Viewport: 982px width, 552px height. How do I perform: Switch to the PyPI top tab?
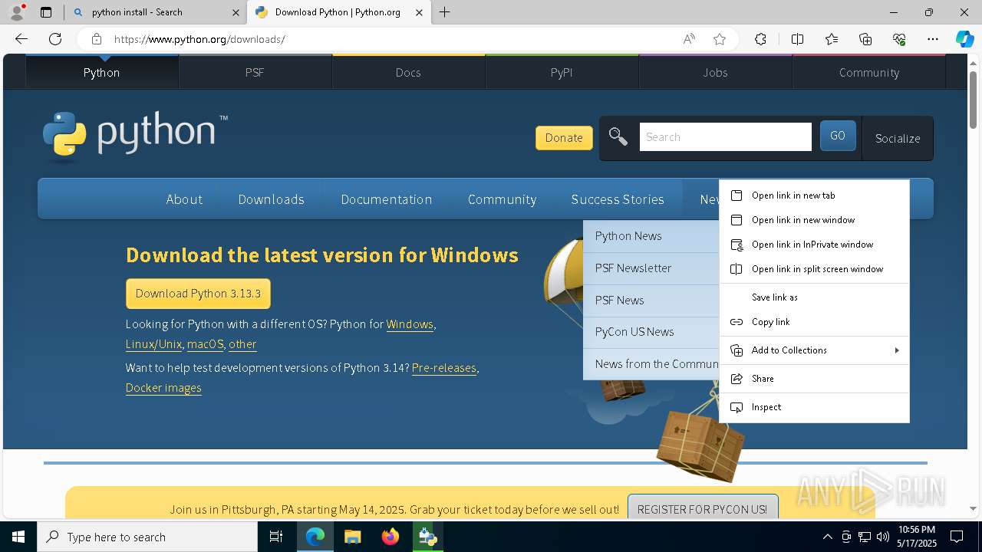562,72
